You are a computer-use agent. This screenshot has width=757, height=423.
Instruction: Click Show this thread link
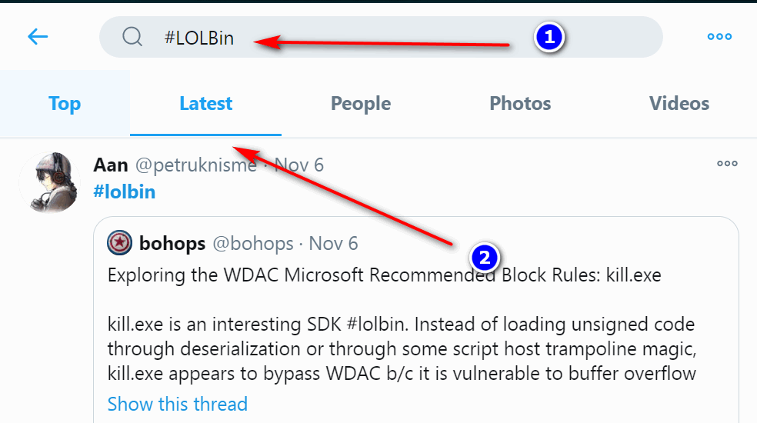coord(178,404)
